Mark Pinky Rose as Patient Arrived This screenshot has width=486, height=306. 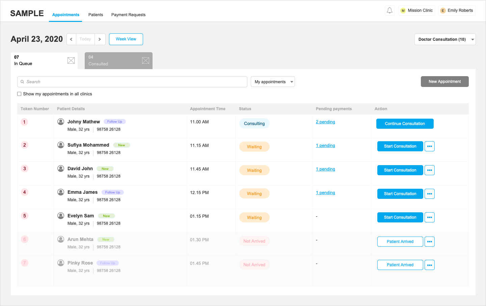400,265
